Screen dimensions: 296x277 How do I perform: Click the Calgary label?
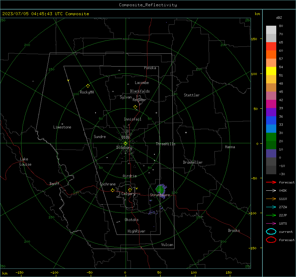128,194
